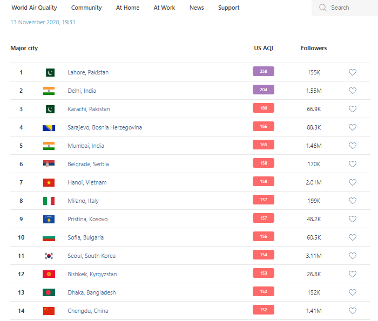Click the Pakistan flag icon beside Lahore
This screenshot has height=321, width=378.
[49, 72]
